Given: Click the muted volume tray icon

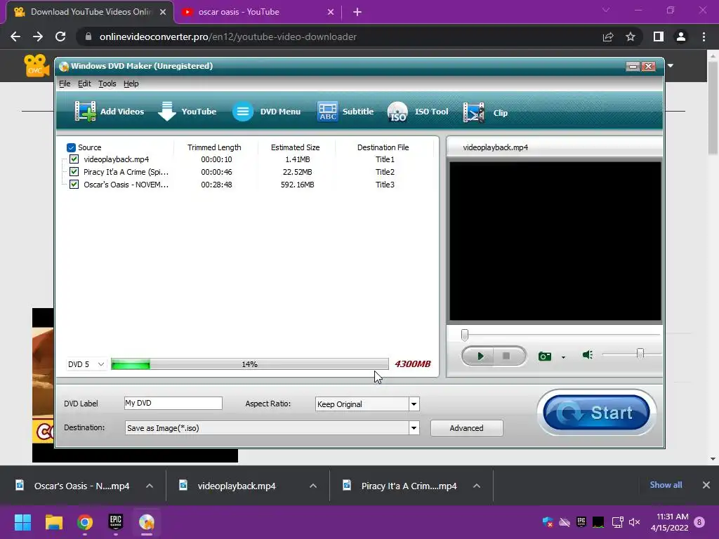Looking at the screenshot, I should [x=634, y=522].
